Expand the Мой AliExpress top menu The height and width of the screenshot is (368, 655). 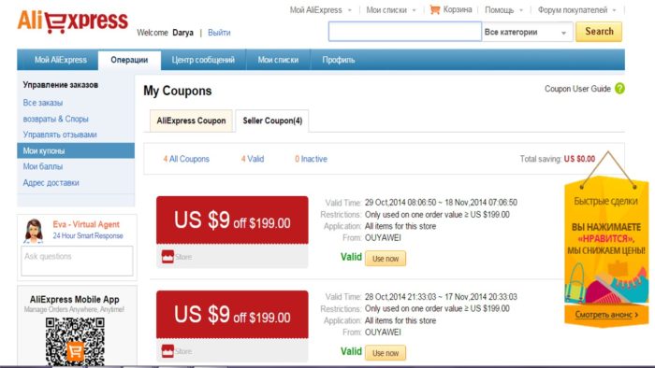coord(320,10)
